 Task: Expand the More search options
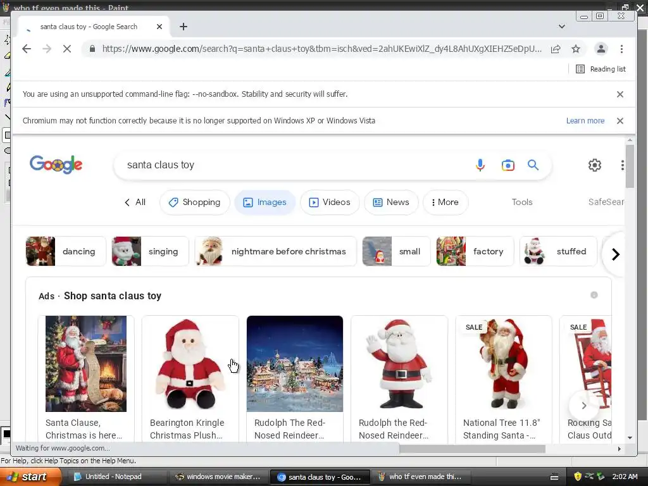tap(445, 202)
